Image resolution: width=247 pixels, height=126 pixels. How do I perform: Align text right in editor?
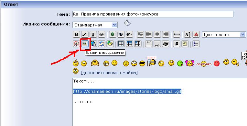(x=166, y=34)
